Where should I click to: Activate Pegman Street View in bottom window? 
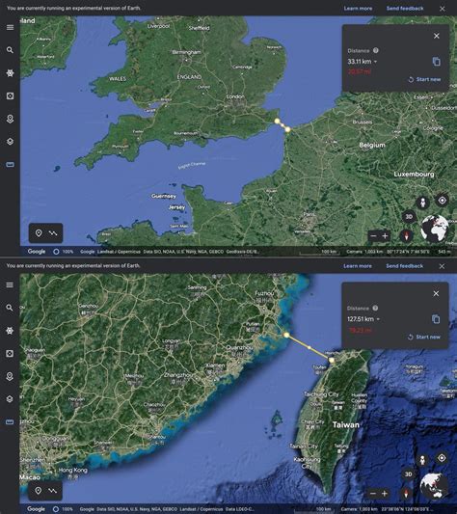point(422,460)
